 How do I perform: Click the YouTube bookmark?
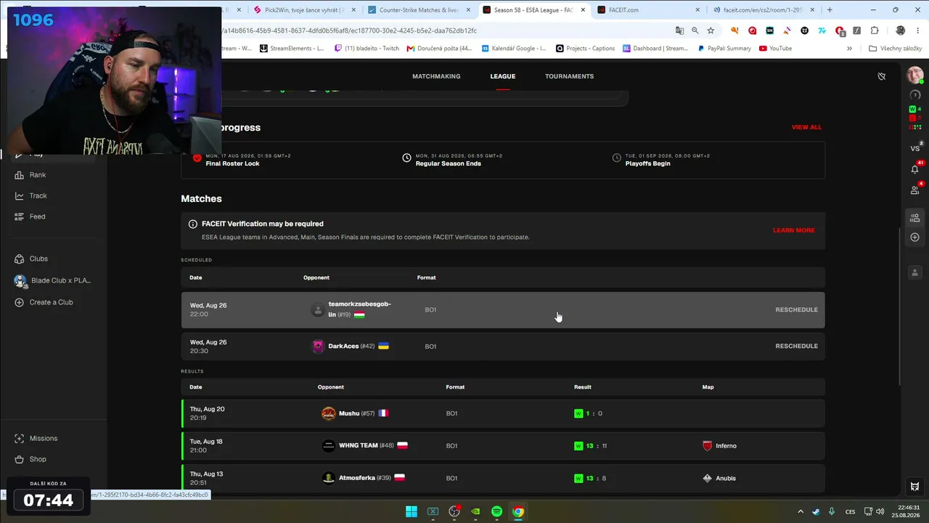[x=775, y=49]
